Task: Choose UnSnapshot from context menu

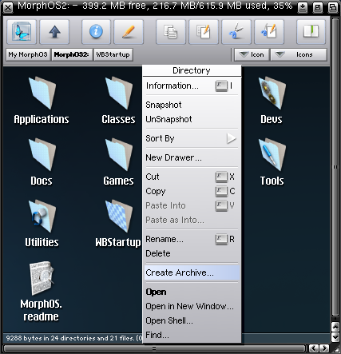Action: click(192, 119)
